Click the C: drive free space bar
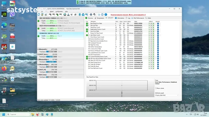Screen dimensions: 209x117 52,52
